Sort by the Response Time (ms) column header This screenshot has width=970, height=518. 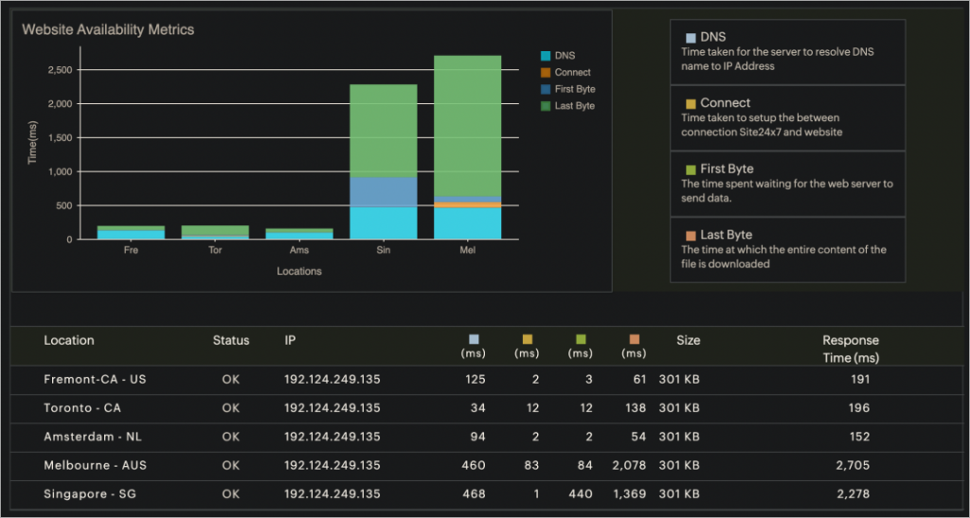(850, 348)
